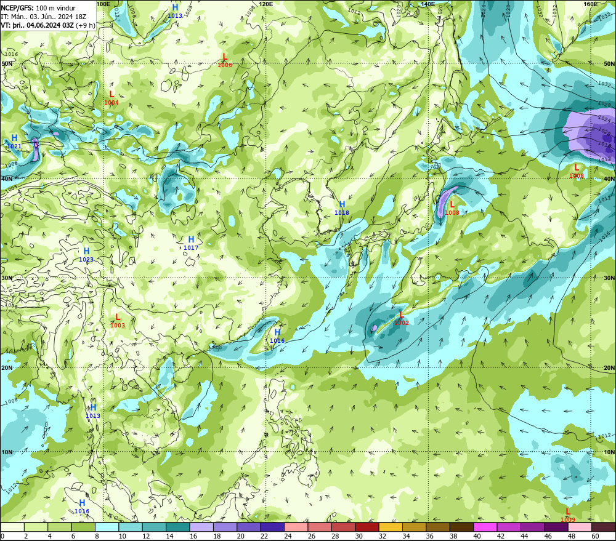The height and width of the screenshot is (541, 616).
Task: Select the lavender 16–18 legend swatch
Action: (201, 527)
